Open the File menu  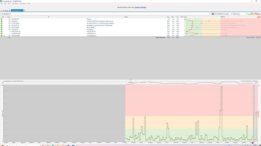pyautogui.click(x=2, y=3)
